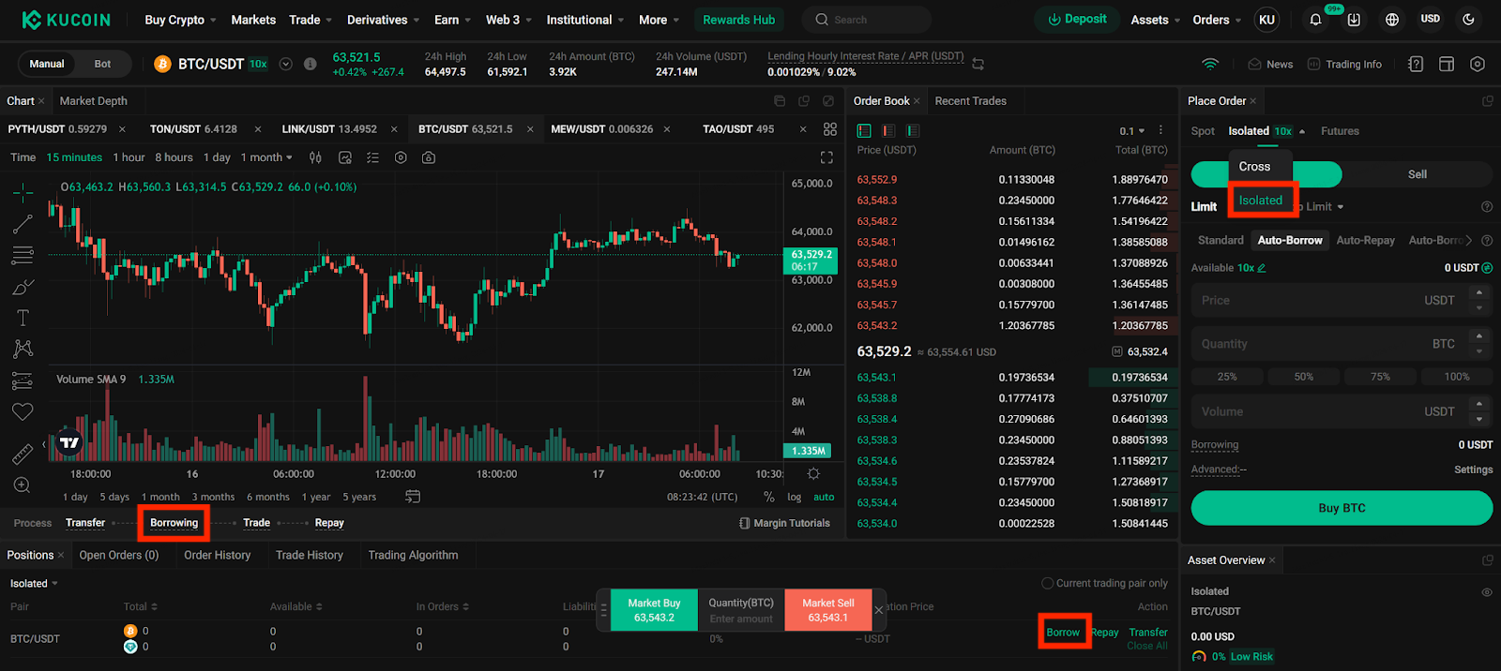Select the trend line drawing tool
The image size is (1501, 671).
pos(23,224)
